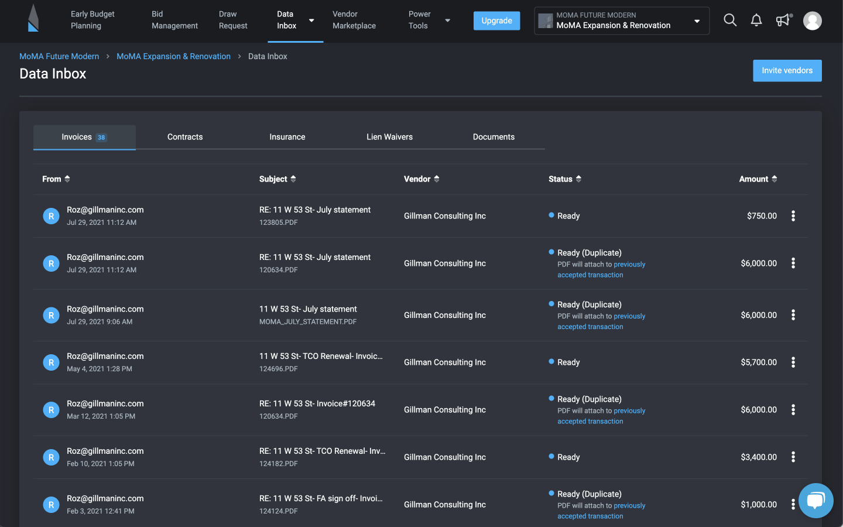Click the megaphone announcements icon
The width and height of the screenshot is (843, 527).
pyautogui.click(x=783, y=20)
